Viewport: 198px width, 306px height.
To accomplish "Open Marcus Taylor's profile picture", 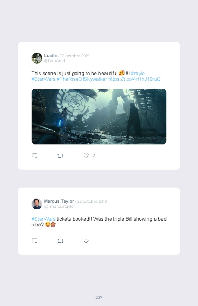I will click(37, 204).
